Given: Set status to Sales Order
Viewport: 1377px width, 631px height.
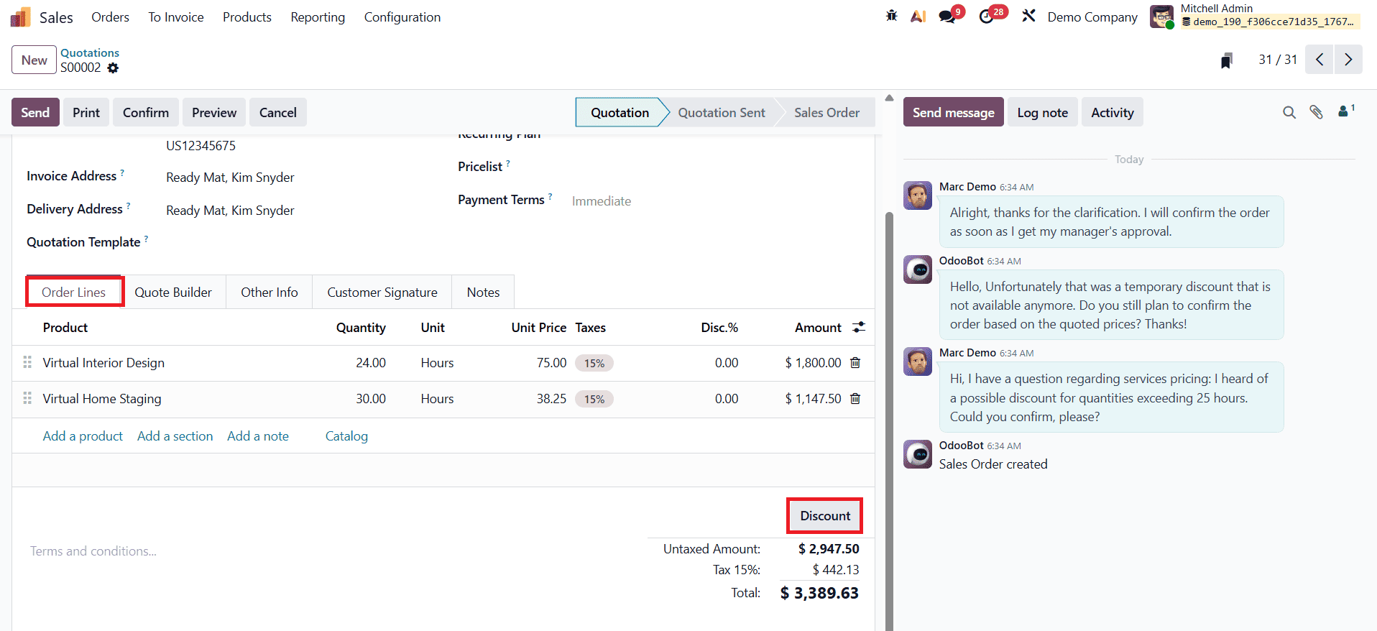Looking at the screenshot, I should 826,112.
